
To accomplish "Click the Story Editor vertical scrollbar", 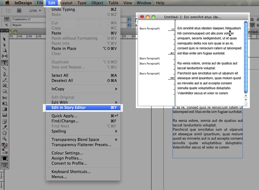I will (246, 57).
